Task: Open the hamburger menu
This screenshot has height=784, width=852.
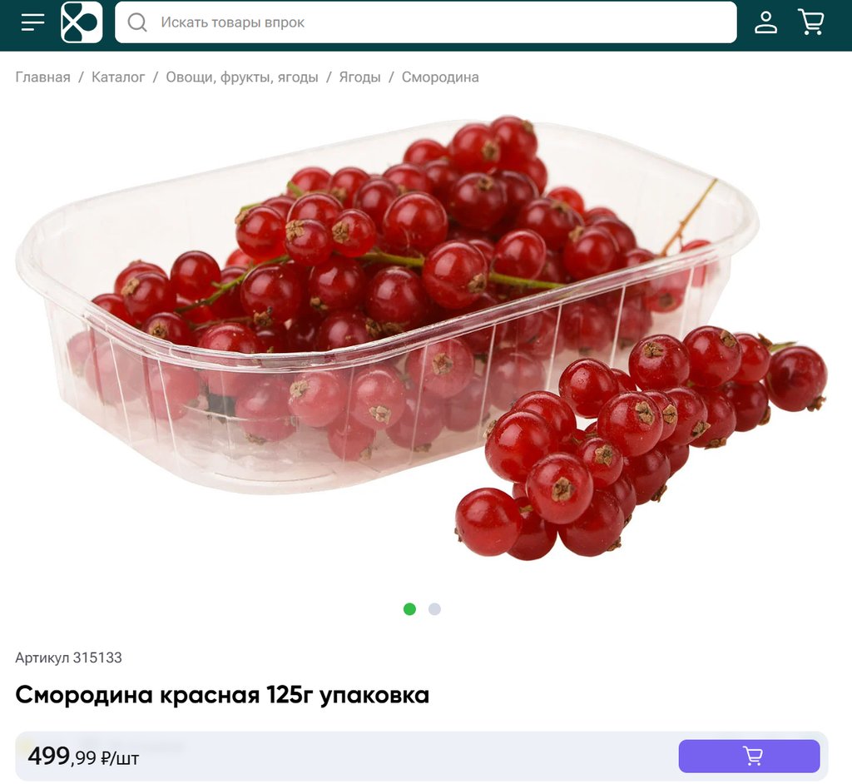Action: point(32,22)
